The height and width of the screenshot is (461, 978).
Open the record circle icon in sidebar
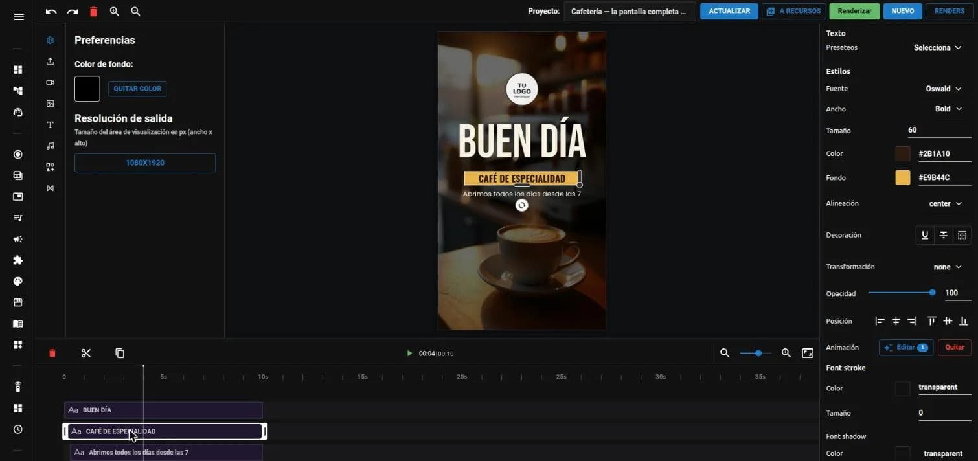point(18,154)
